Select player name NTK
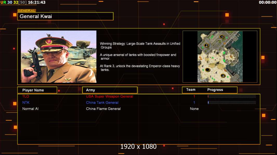This screenshot has height=155, width=277. pos(26,103)
